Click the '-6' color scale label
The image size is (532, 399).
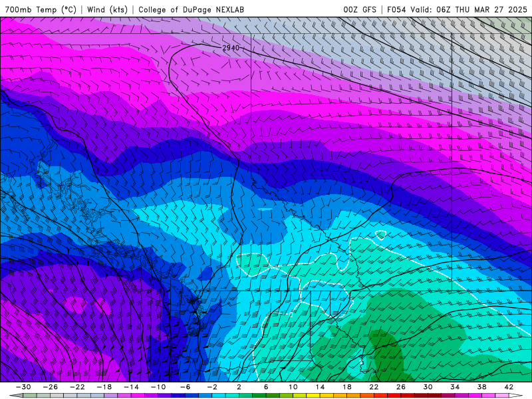(x=185, y=387)
